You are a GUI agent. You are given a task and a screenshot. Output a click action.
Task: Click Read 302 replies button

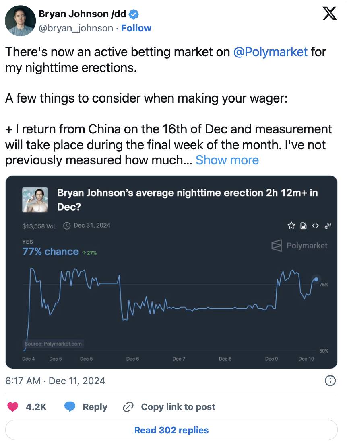pos(171,430)
